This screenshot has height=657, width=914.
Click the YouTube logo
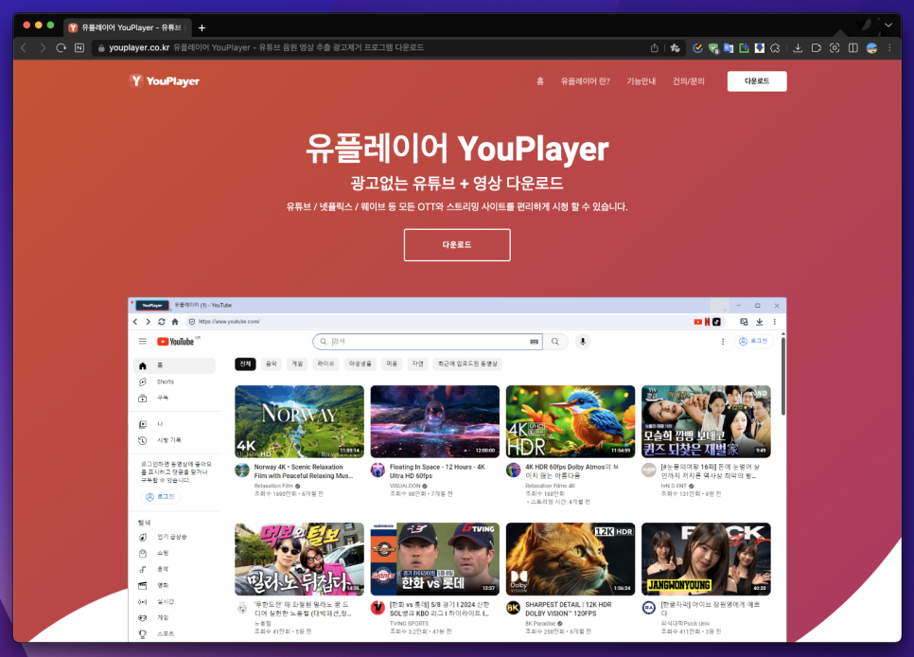pos(177,342)
